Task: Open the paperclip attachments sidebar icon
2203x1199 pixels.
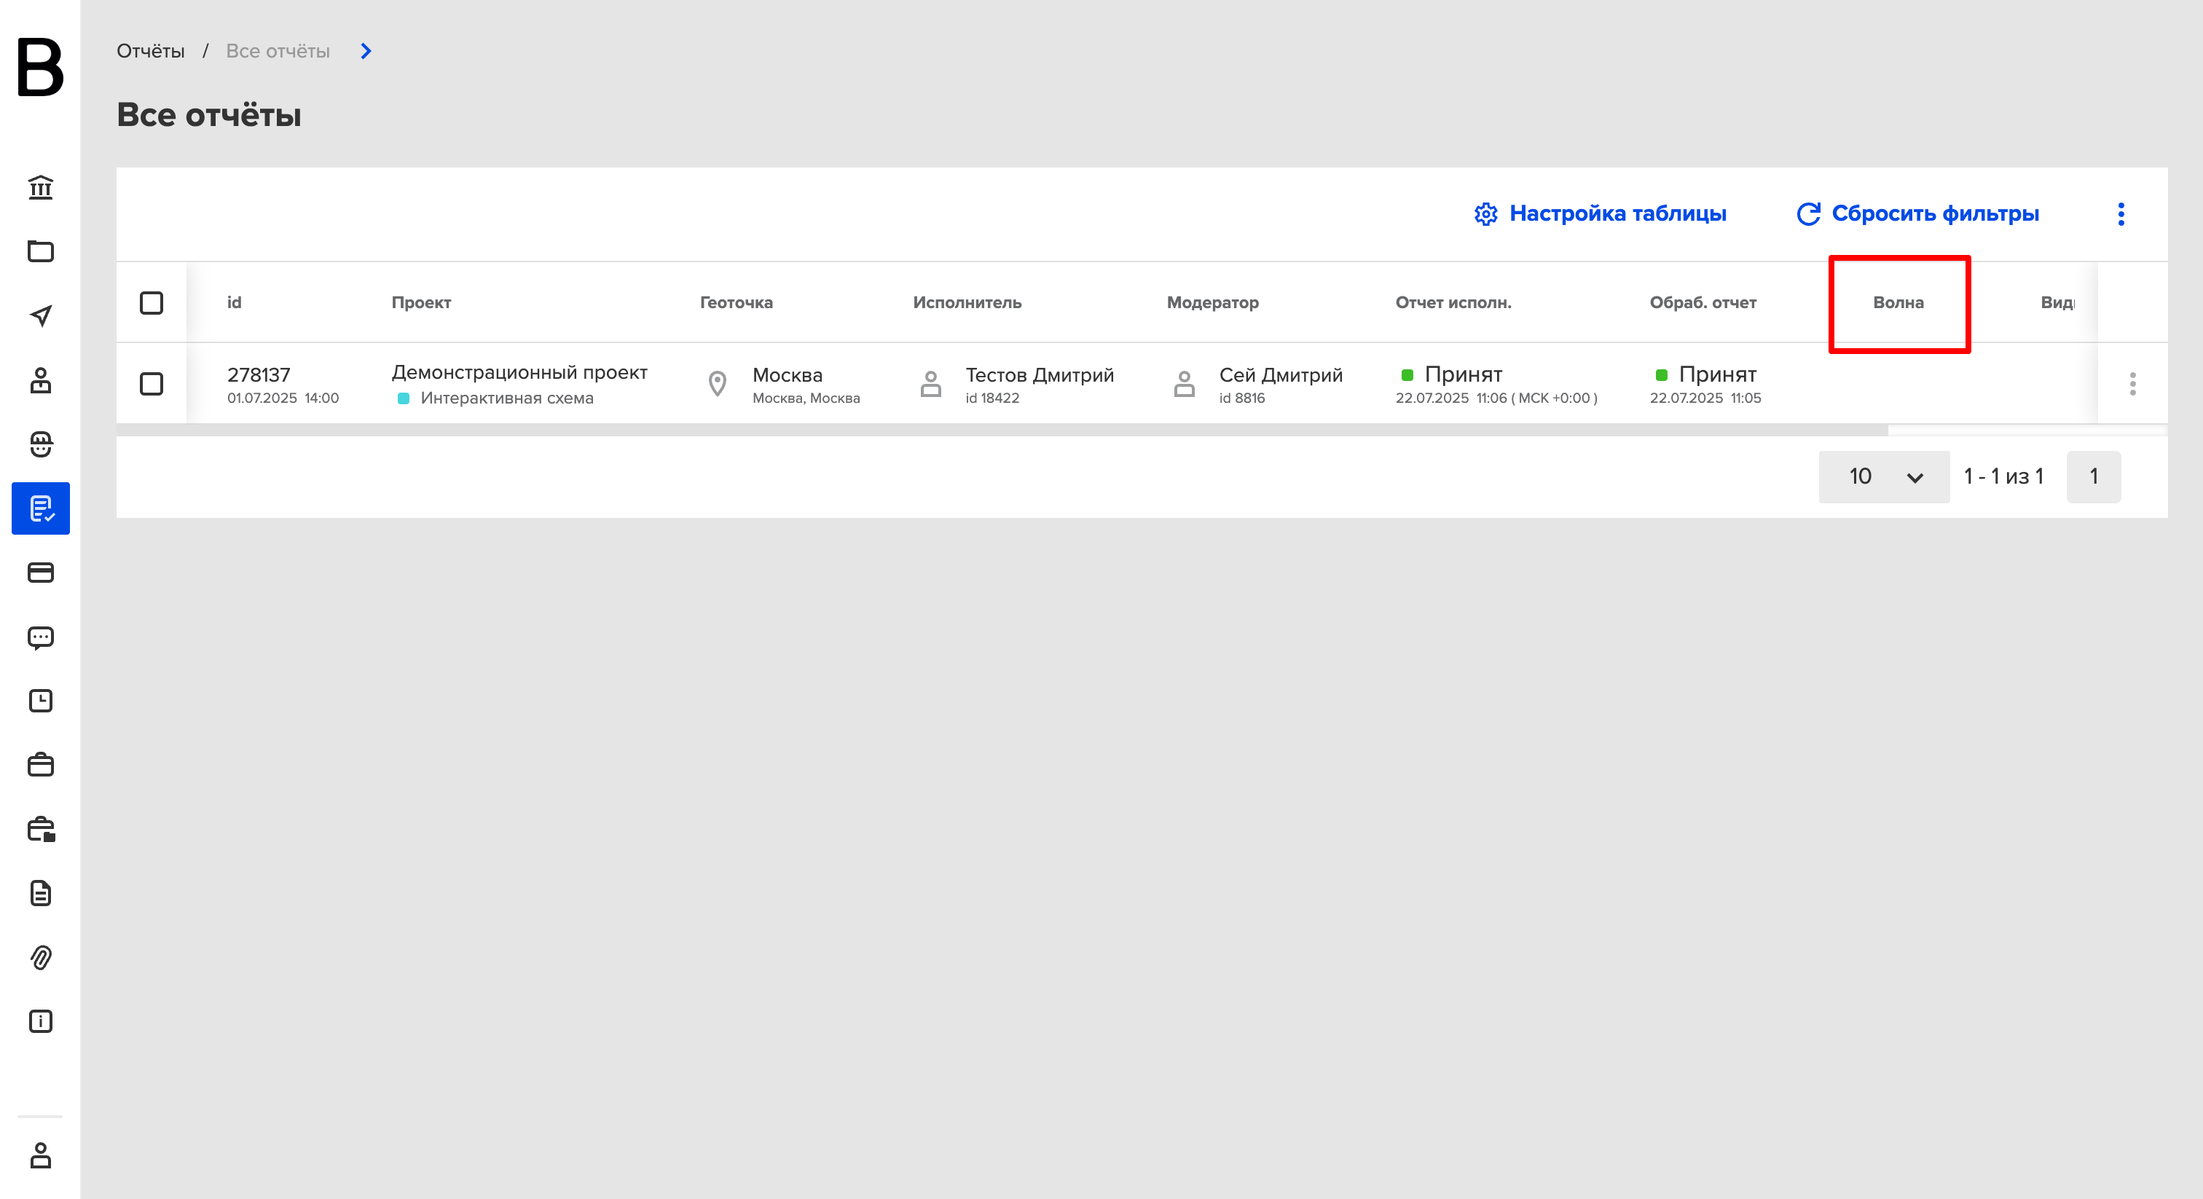Action: tap(40, 957)
